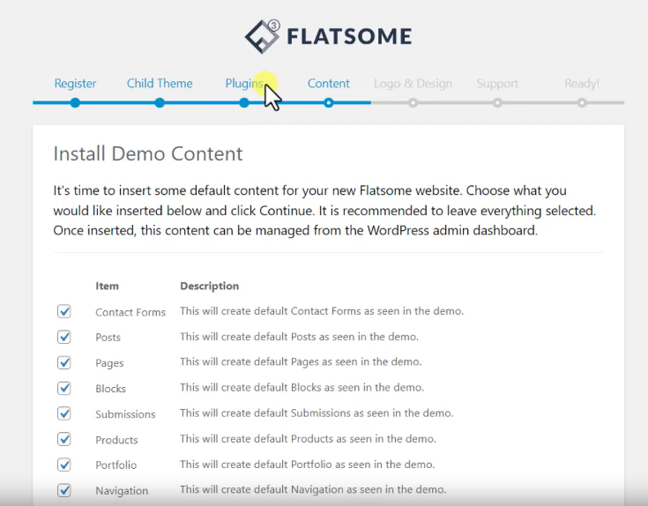Click the Navigation item label

122,491
